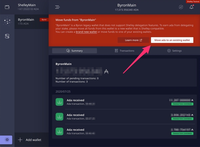Click the plus icon beside Add wallet
200x147 pixels.
20,140
